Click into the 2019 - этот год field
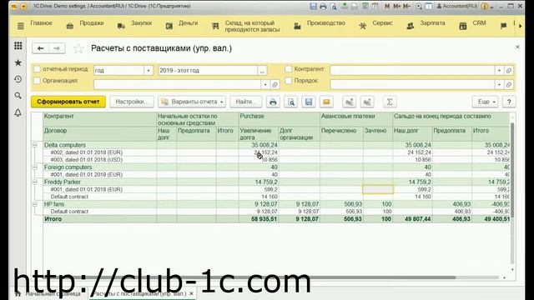 point(208,70)
